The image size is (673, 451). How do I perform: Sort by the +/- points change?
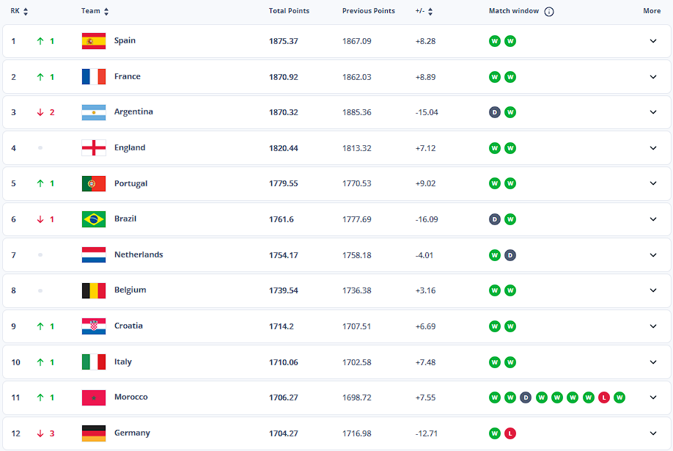(x=430, y=12)
